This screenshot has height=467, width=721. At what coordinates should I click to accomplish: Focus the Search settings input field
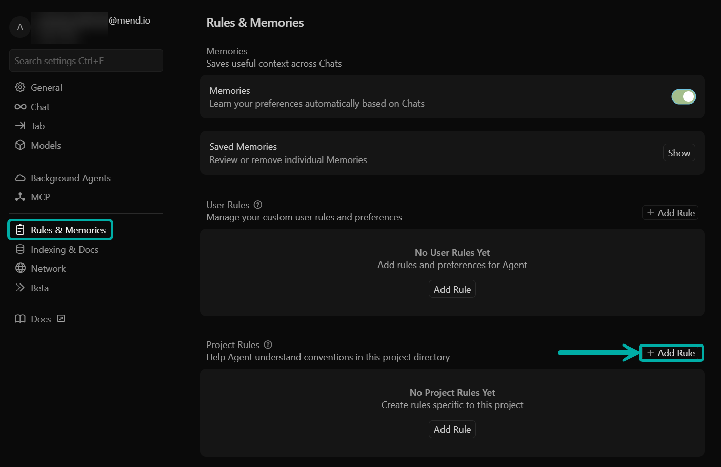point(86,60)
